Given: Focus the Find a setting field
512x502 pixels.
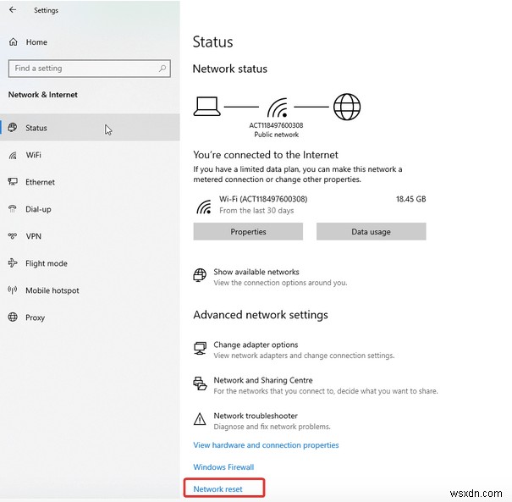Looking at the screenshot, I should pyautogui.click(x=90, y=69).
